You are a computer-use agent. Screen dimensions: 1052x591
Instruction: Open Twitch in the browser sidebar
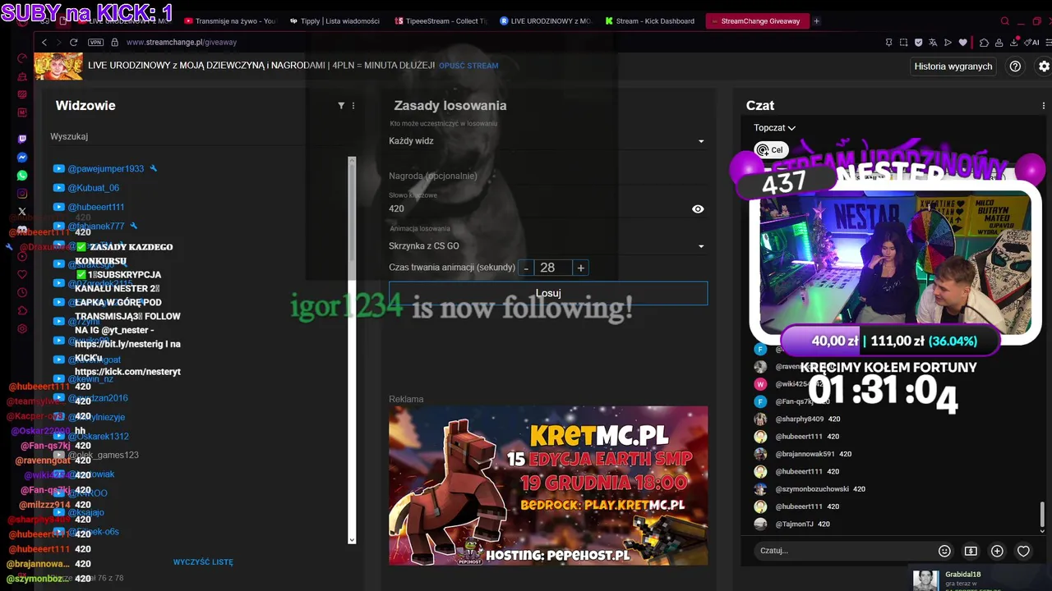click(22, 140)
